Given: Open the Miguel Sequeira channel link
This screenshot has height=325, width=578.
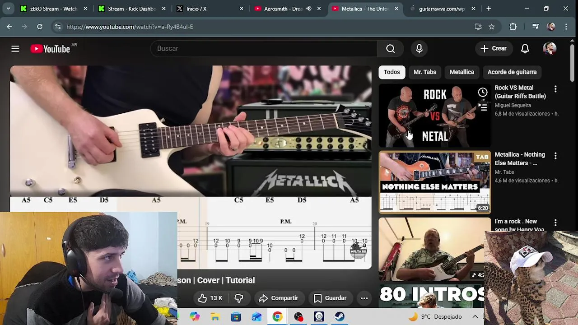Looking at the screenshot, I should 513,106.
